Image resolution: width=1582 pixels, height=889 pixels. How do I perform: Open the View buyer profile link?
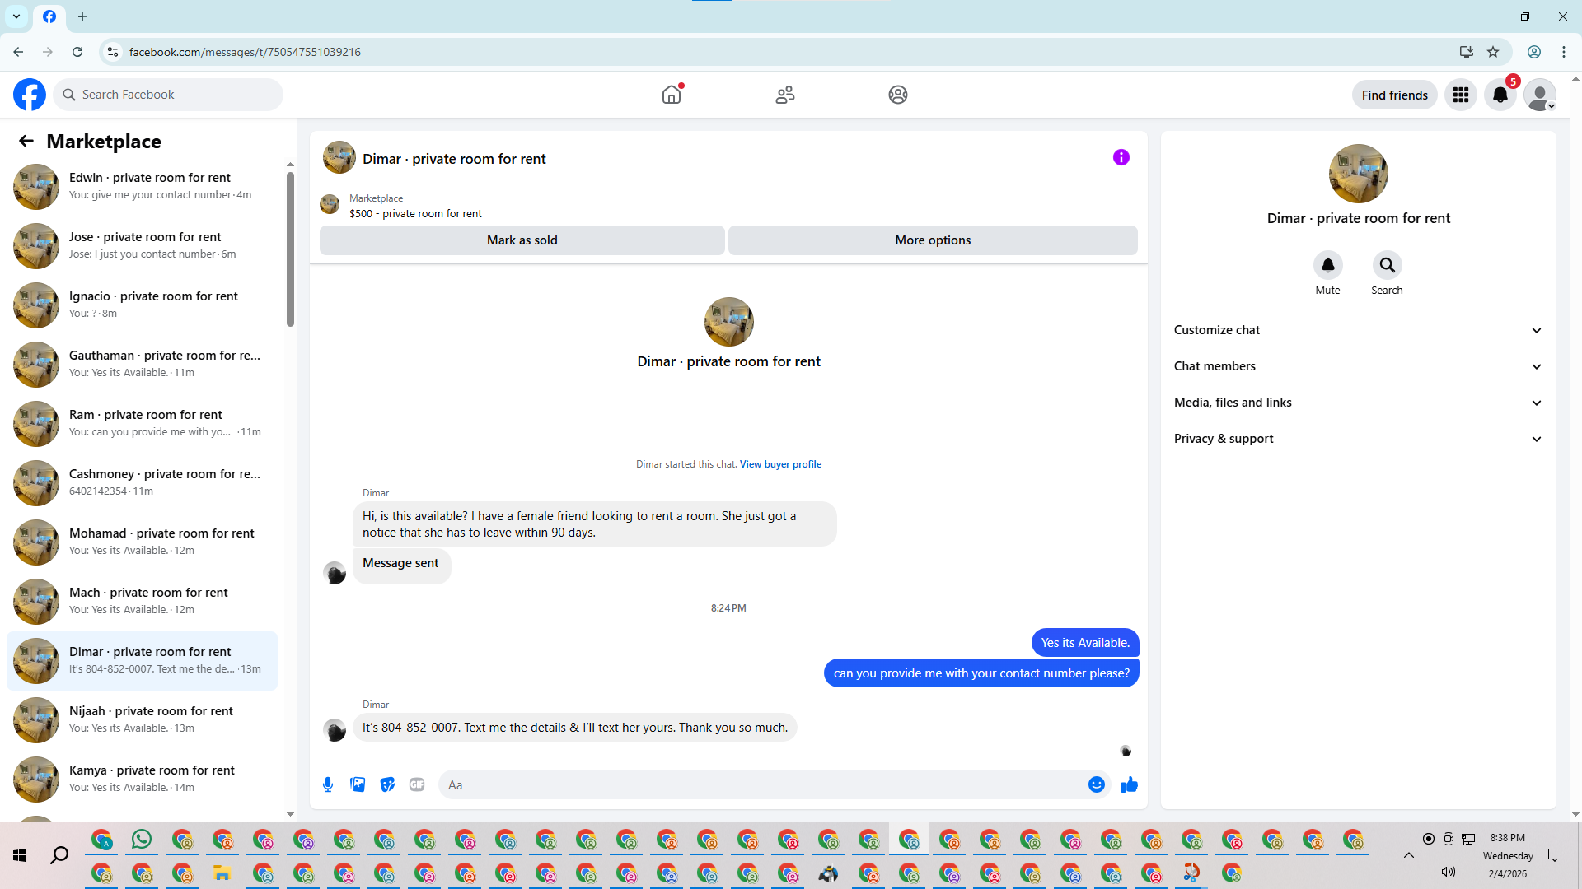coord(779,464)
